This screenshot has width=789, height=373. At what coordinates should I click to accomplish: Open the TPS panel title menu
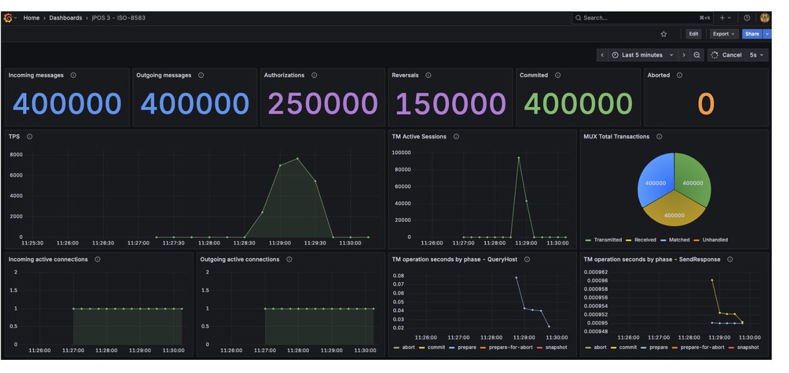[14, 137]
